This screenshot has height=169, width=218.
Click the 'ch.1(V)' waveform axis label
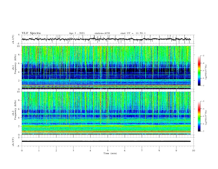(x=13, y=39)
